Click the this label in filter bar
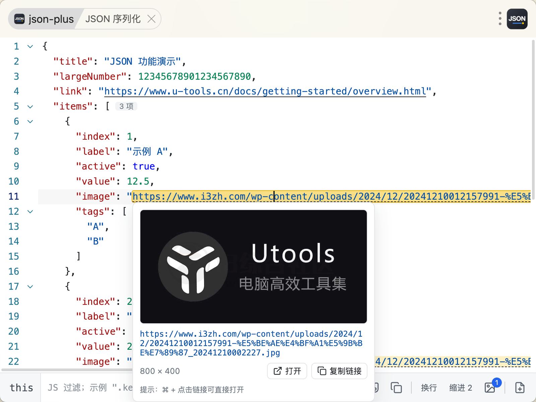Image resolution: width=536 pixels, height=402 pixels. click(21, 388)
